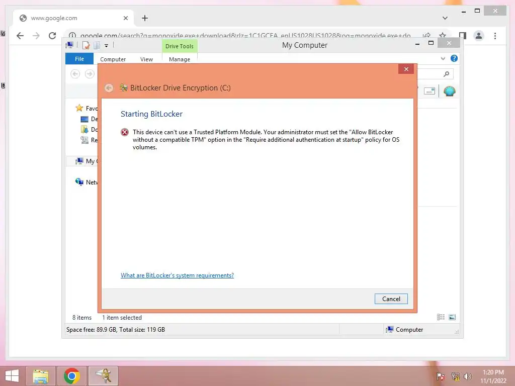The image size is (515, 386).
Task: Switch Explorer to details view icon
Action: [x=441, y=317]
